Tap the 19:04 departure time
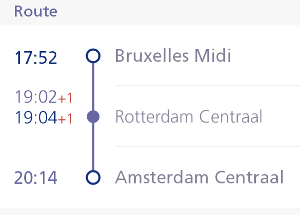Image resolution: width=300 pixels, height=215 pixels. point(36,118)
